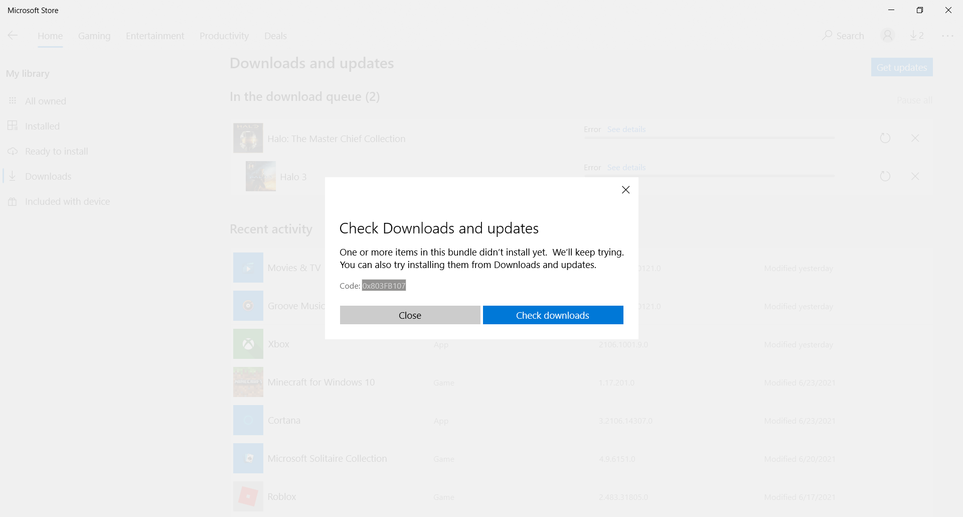Viewport: 963px width, 517px height.
Task: Click the Installed tiles icon
Action: [13, 125]
